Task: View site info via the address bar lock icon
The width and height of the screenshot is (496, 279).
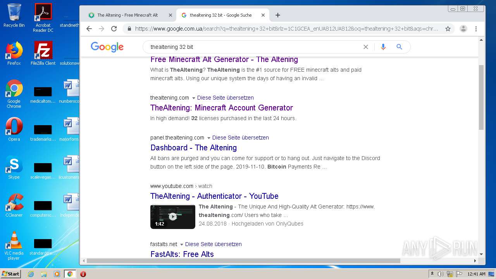Action: [x=129, y=29]
